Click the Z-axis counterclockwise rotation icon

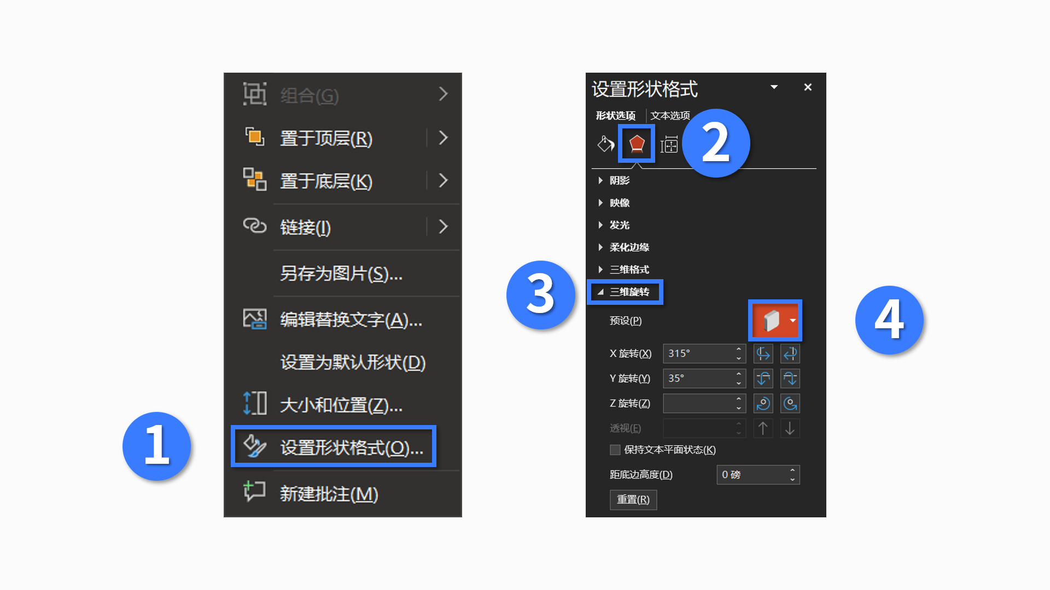[790, 404]
